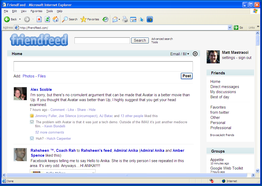The image size is (262, 186).
Task: Open the Favorites star toolbar button
Action: [x=83, y=19]
